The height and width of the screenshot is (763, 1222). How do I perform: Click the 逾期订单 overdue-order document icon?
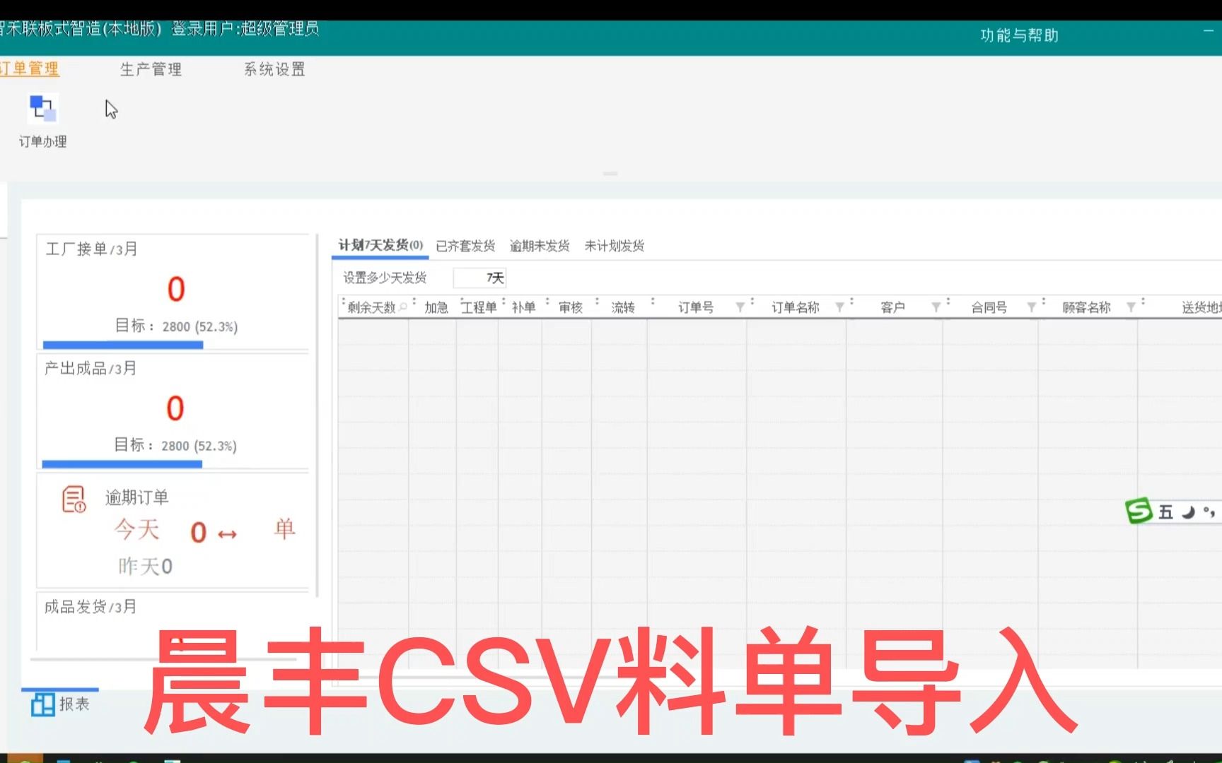click(x=73, y=499)
